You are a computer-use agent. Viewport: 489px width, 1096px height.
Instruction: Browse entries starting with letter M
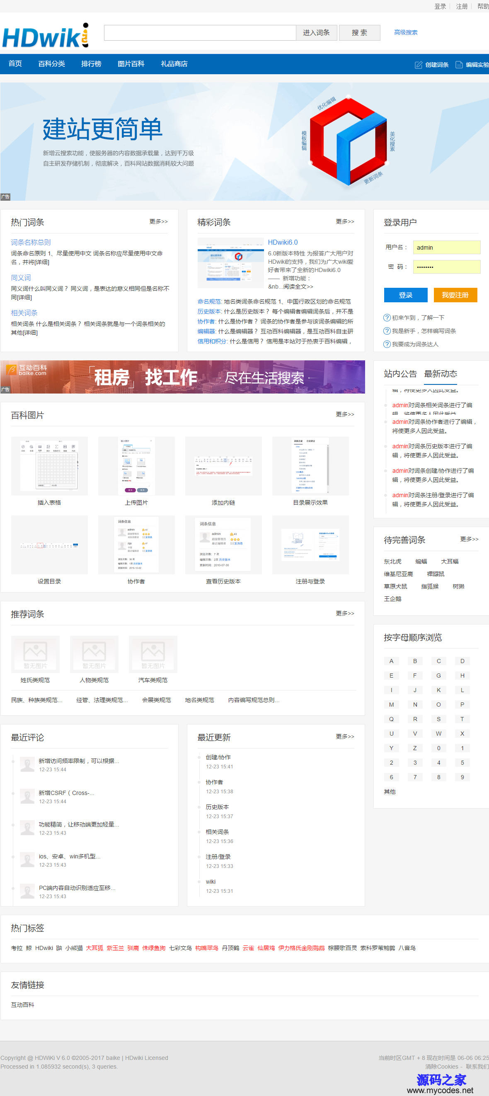(391, 705)
